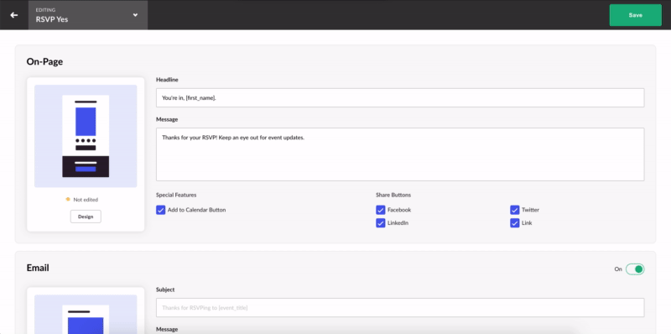Uncheck the LinkedIn share checkbox
This screenshot has height=334, width=671.
[x=381, y=223]
